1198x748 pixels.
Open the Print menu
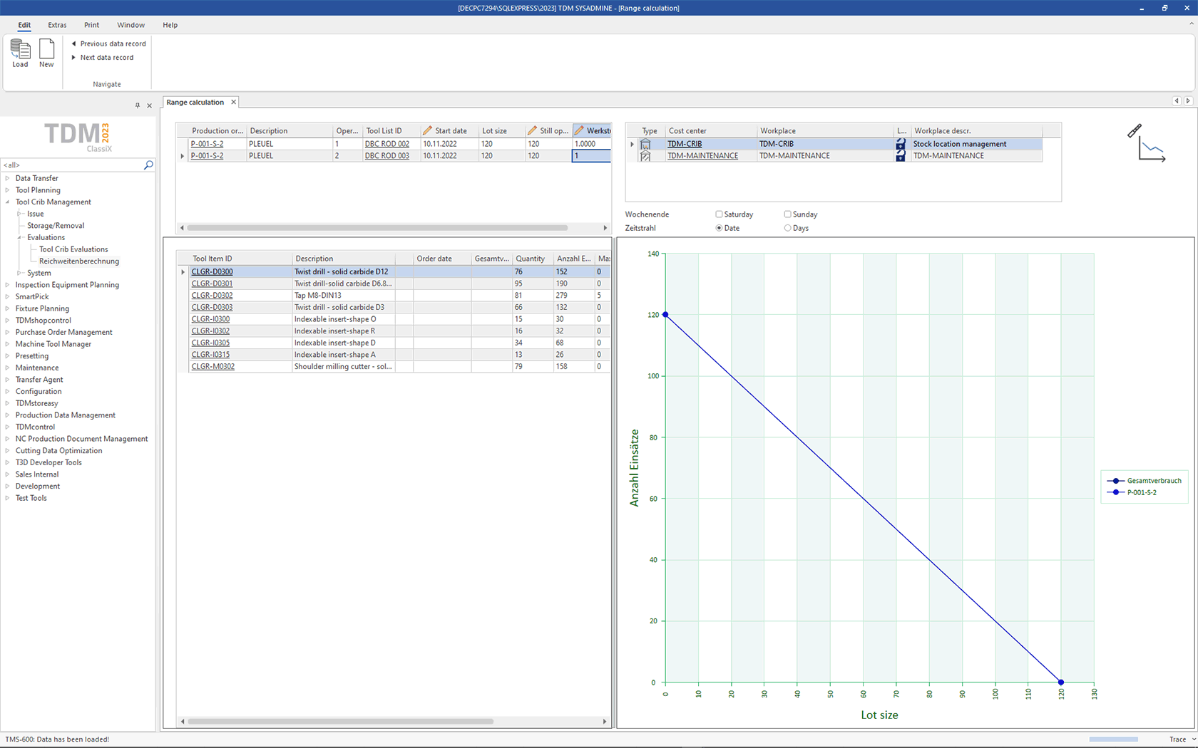click(x=92, y=25)
